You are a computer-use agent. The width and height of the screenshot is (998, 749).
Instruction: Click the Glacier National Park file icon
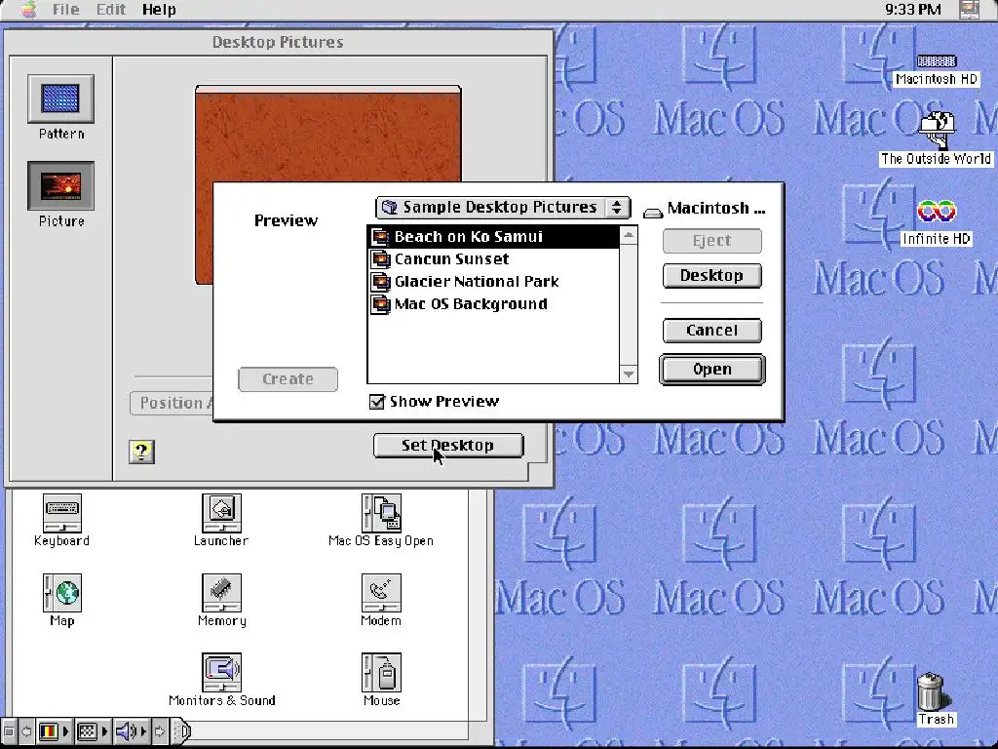pyautogui.click(x=380, y=282)
